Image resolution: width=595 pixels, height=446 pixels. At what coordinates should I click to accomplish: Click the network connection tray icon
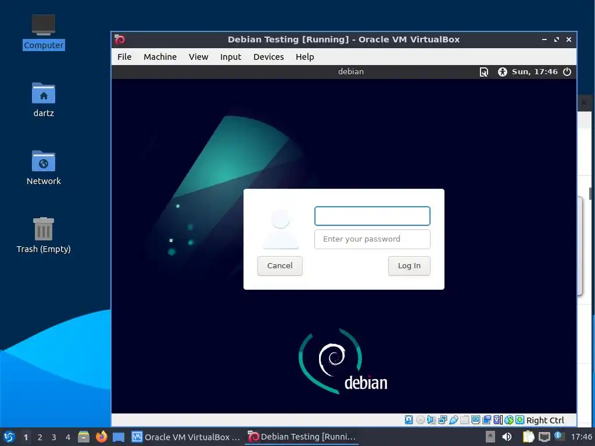544,437
